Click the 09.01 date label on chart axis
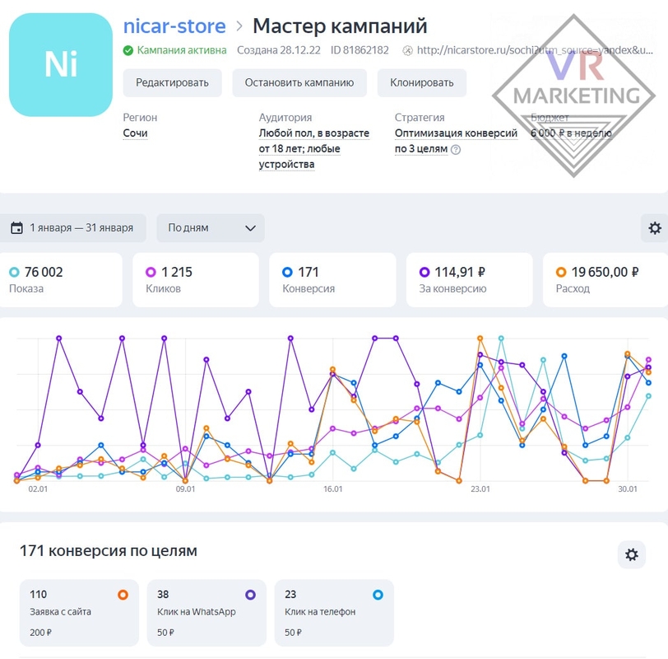Screen dimensions: 668x659 (185, 488)
